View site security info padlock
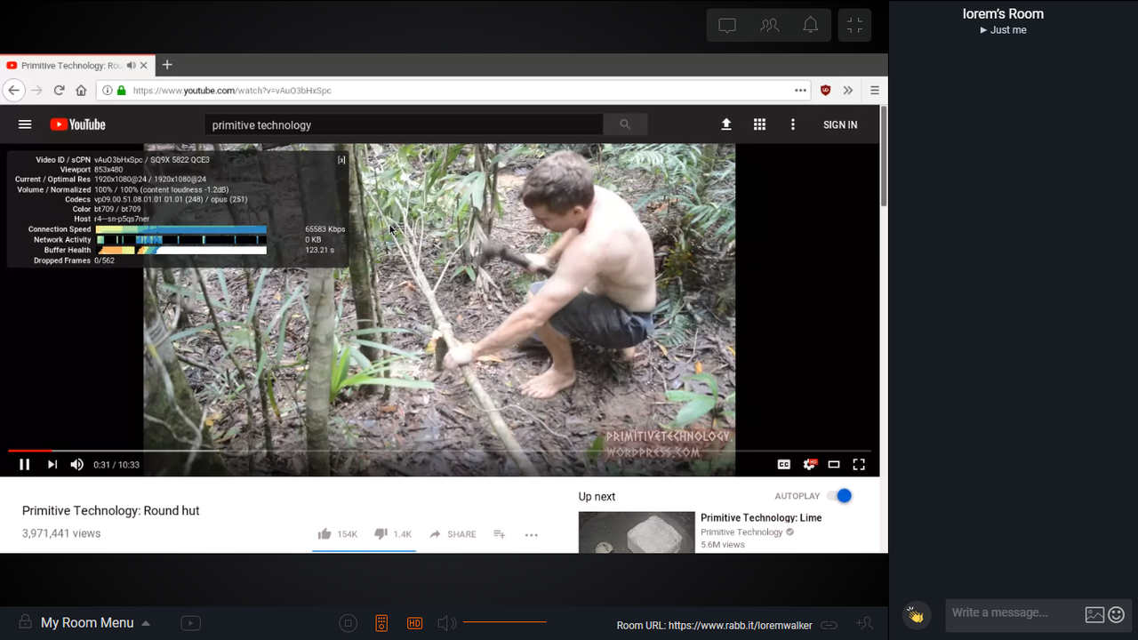 pyautogui.click(x=122, y=90)
